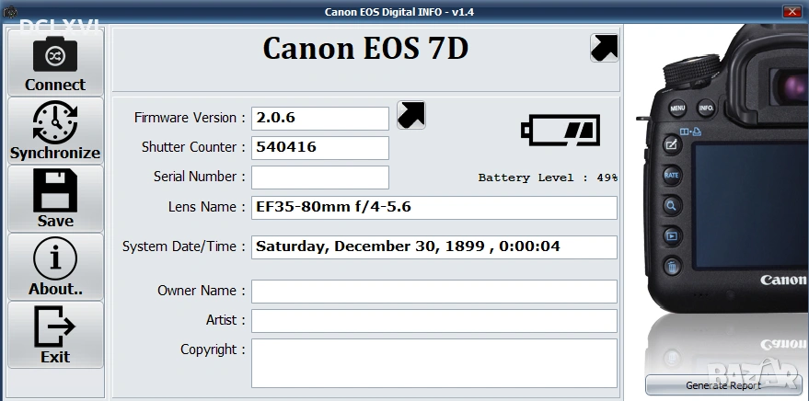Viewport: 809px width, 401px height.
Task: Click inside the Copyright text area
Action: pyautogui.click(x=433, y=362)
